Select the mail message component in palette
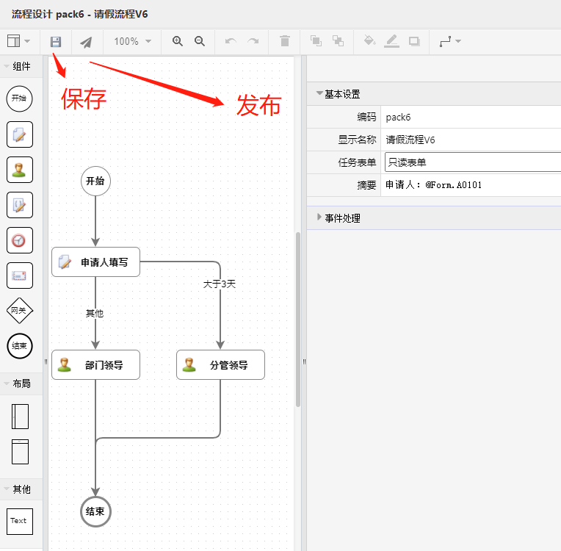 pyautogui.click(x=20, y=275)
